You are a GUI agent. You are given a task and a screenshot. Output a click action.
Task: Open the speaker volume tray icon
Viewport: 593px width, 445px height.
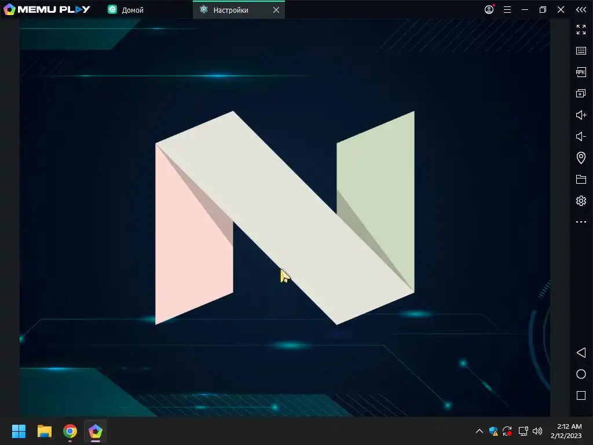pos(537,431)
